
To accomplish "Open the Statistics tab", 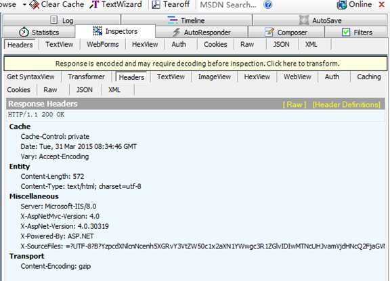I will [39, 33].
